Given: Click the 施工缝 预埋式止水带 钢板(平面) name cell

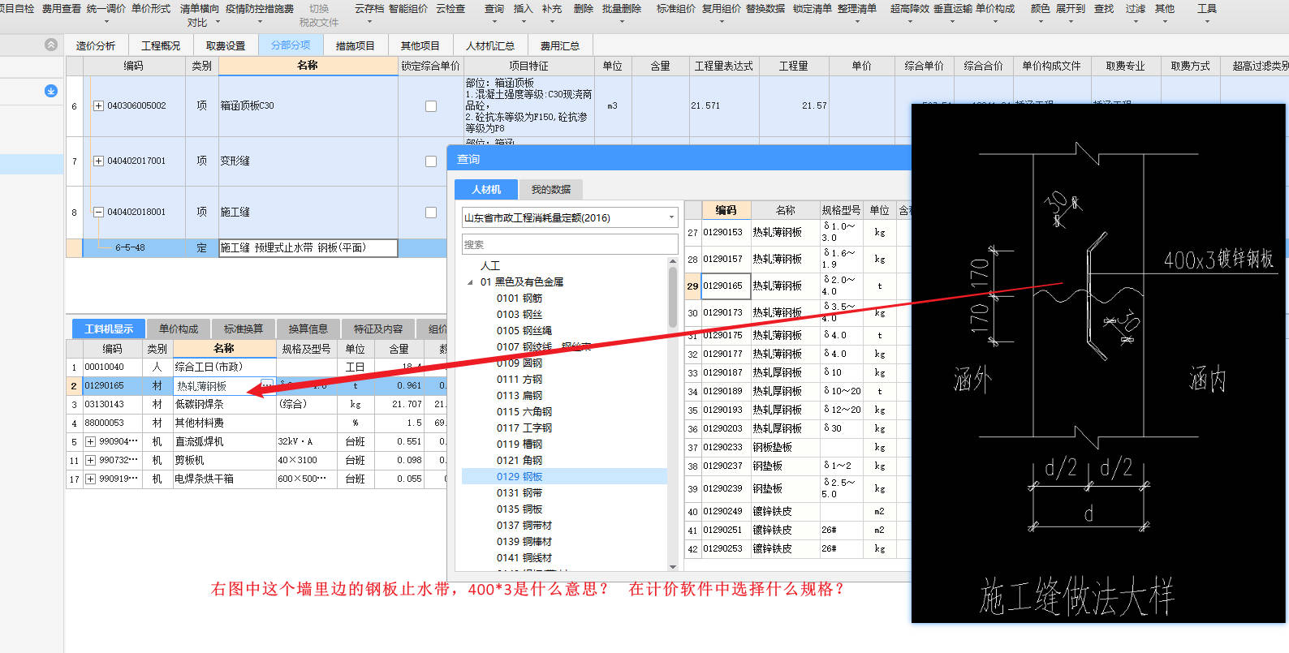Looking at the screenshot, I should click(x=308, y=248).
